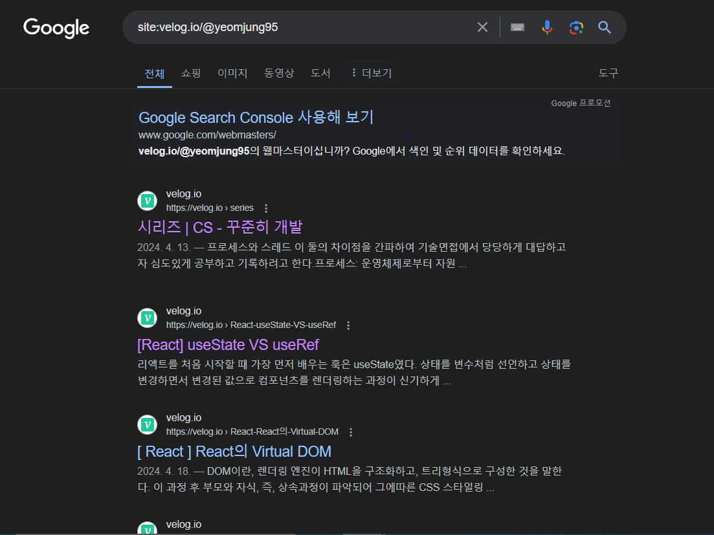The width and height of the screenshot is (714, 535).
Task: Click the https://velog.io › React-useState-VS-useRef breadcrumb
Action: [251, 325]
